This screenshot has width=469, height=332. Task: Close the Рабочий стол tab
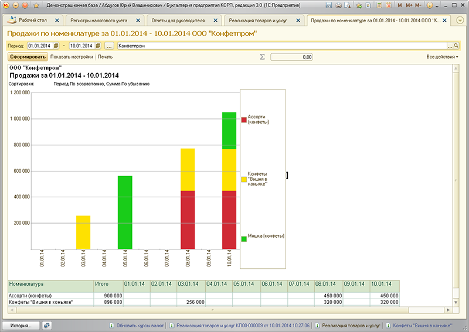click(57, 20)
